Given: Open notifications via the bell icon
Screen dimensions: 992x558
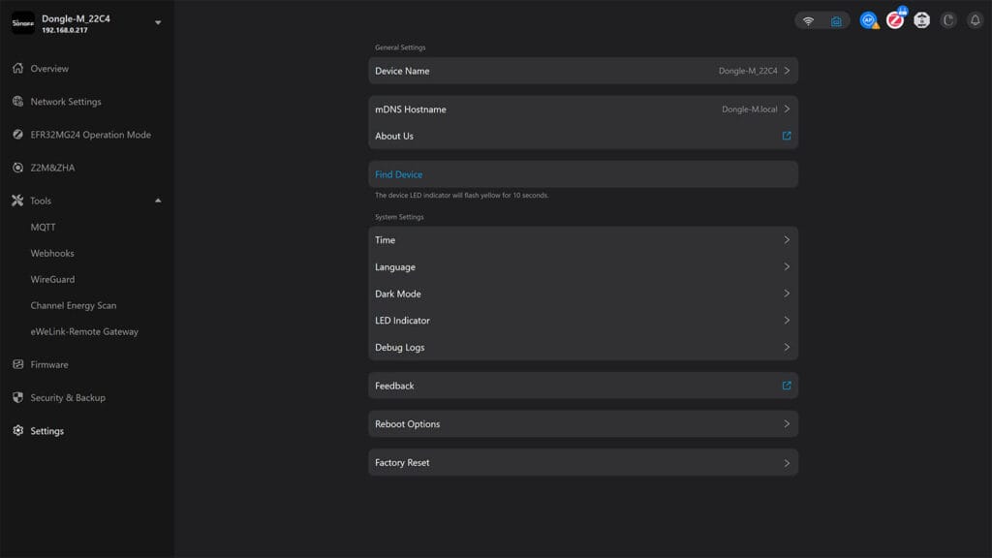Looking at the screenshot, I should [975, 19].
